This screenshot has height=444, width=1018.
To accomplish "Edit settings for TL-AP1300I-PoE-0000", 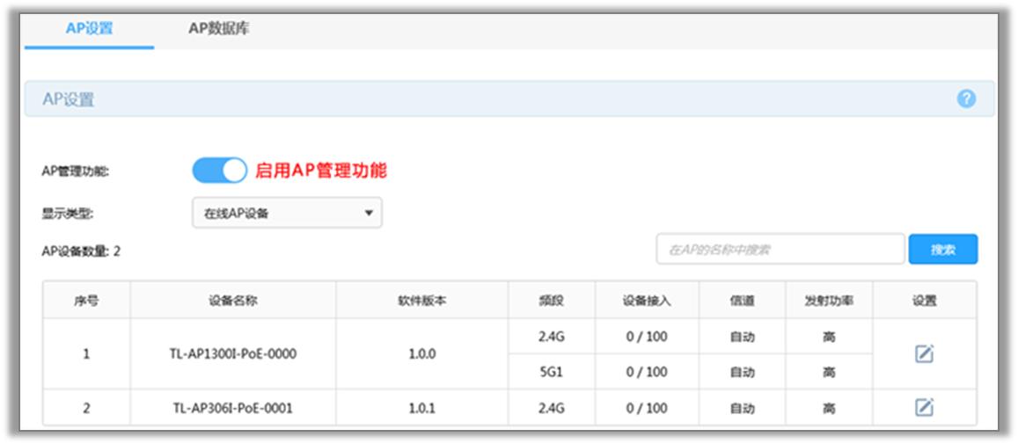I will click(x=924, y=353).
